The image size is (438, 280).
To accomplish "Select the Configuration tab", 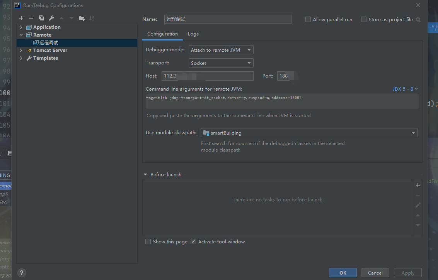I will click(x=162, y=34).
